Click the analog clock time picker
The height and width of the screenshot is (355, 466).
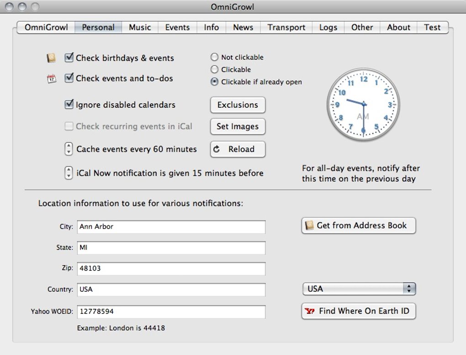(x=363, y=104)
